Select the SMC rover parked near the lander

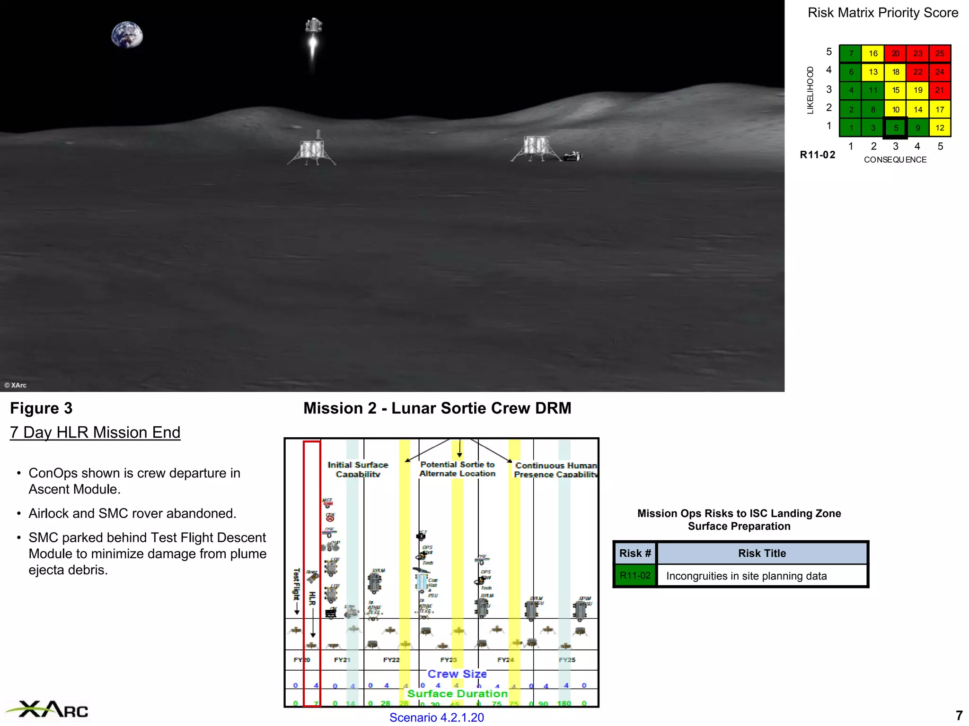coord(573,156)
